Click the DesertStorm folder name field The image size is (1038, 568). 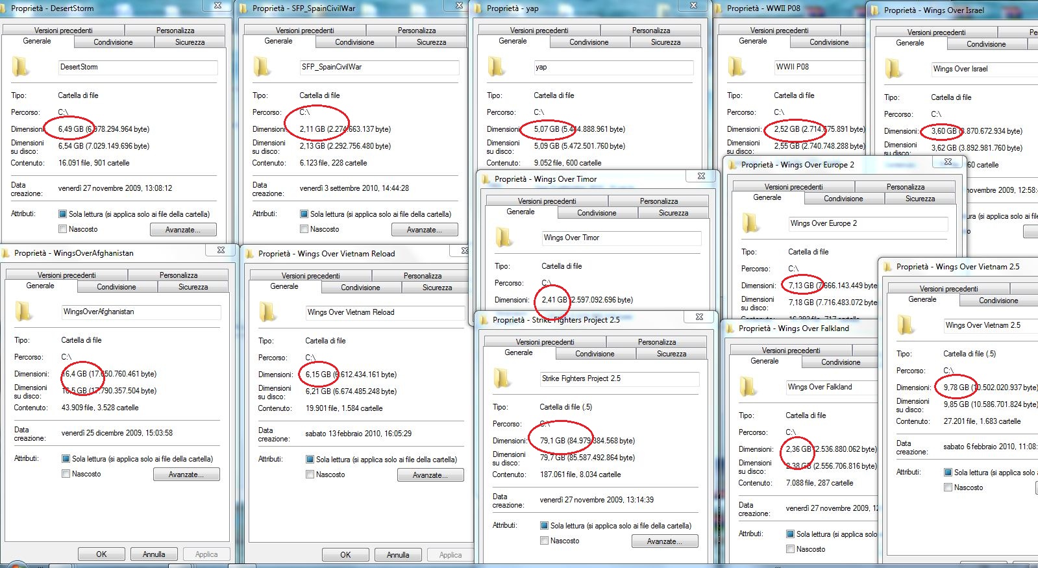[137, 68]
